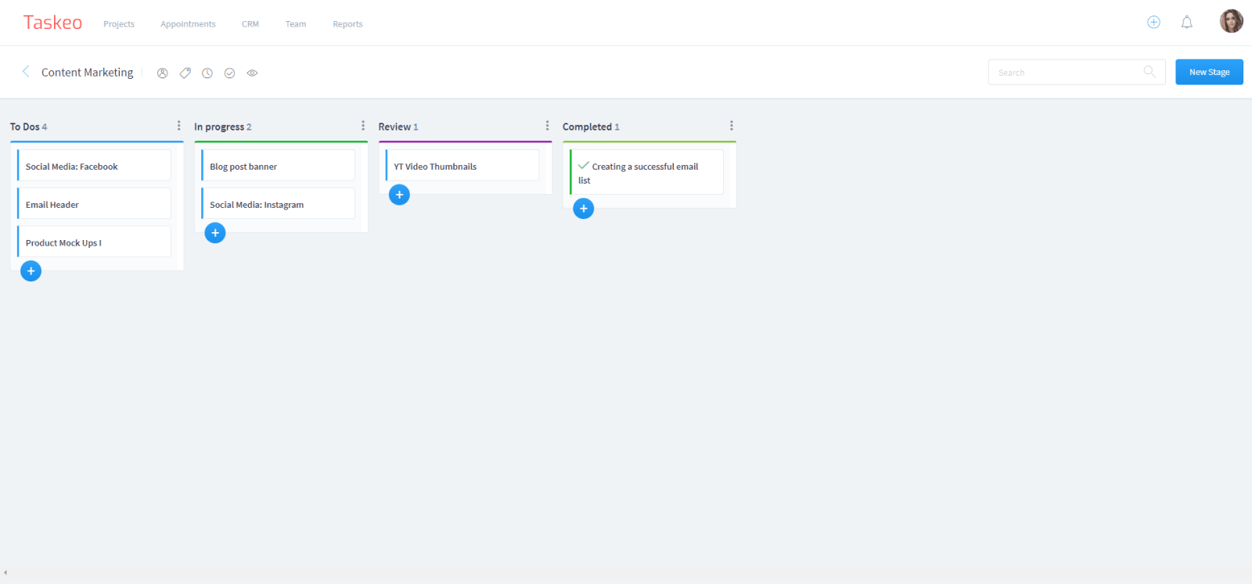Screen dimensions: 1252x584
Task: Open the To Dos stage options menu
Action: [179, 126]
